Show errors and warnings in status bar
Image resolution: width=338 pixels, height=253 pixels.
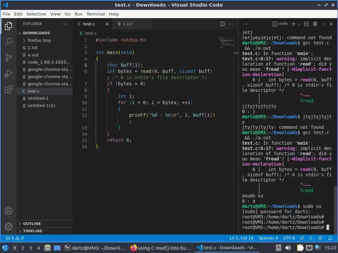[x=15, y=238]
